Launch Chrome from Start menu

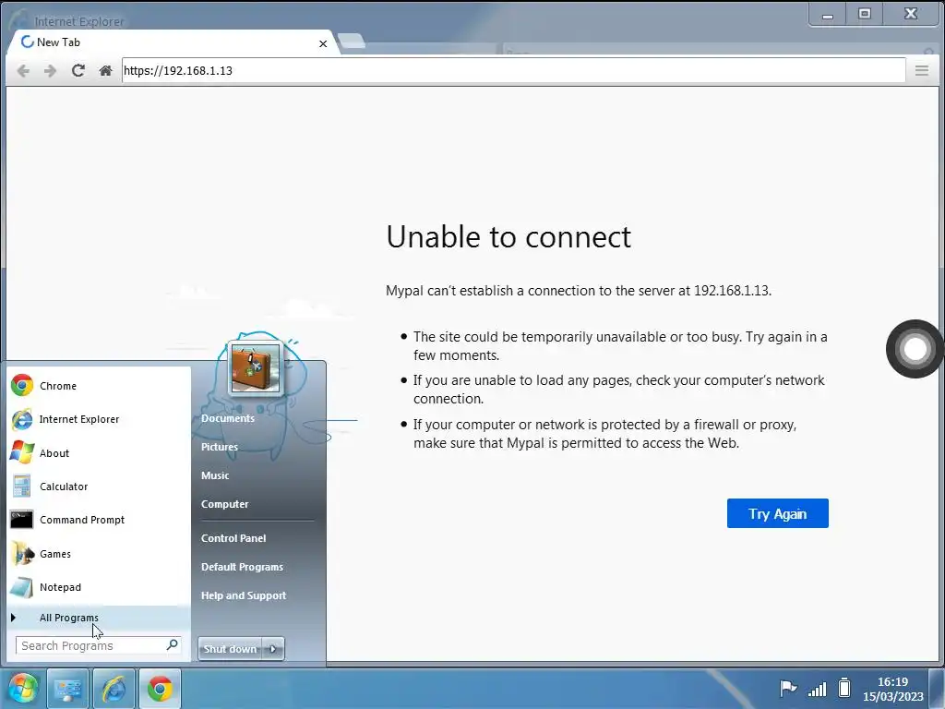pyautogui.click(x=99, y=386)
